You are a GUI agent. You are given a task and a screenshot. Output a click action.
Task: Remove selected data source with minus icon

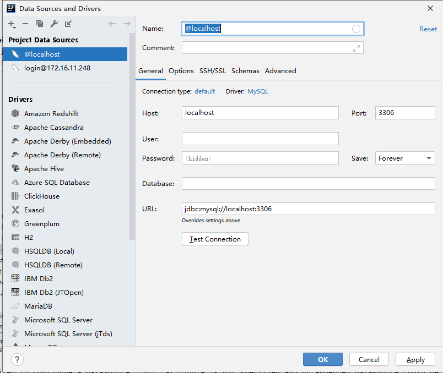pyautogui.click(x=25, y=24)
